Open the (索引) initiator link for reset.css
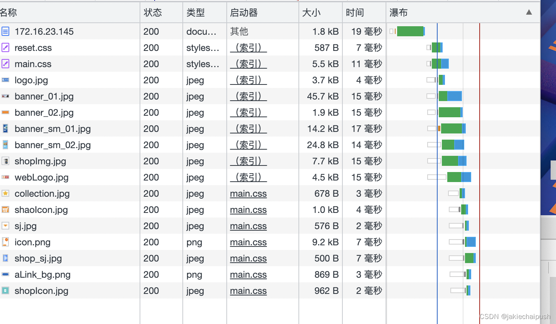 (248, 48)
